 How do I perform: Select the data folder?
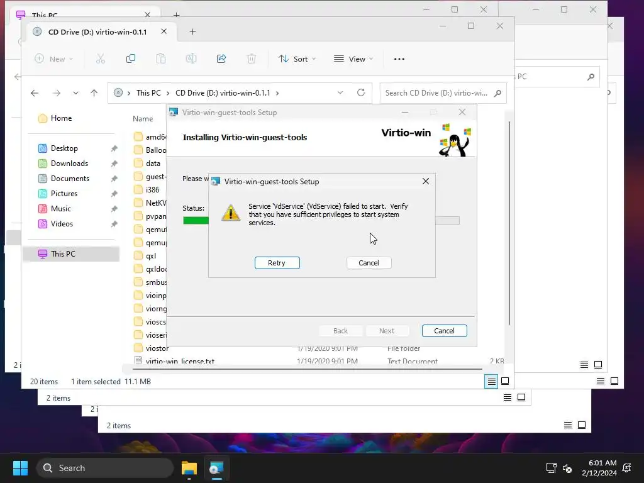click(x=153, y=164)
